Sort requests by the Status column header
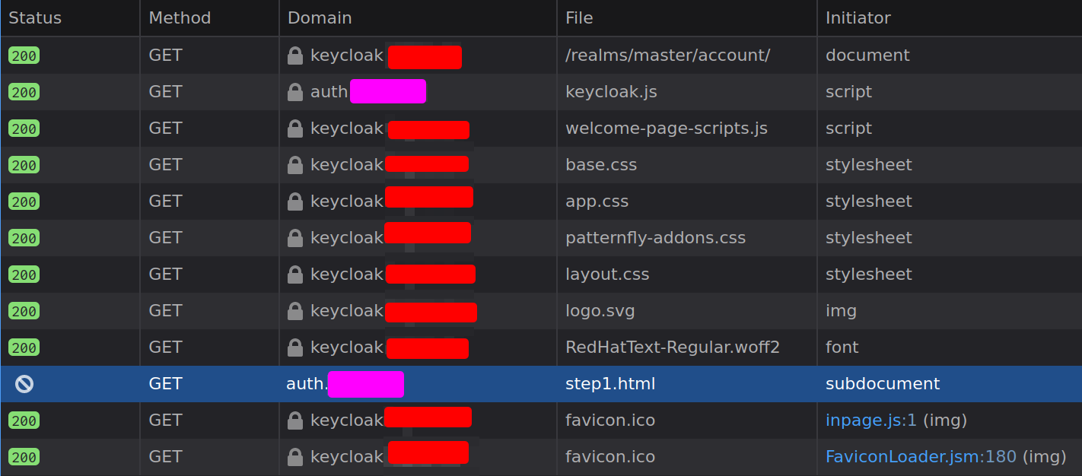The height and width of the screenshot is (476, 1082). pyautogui.click(x=34, y=17)
